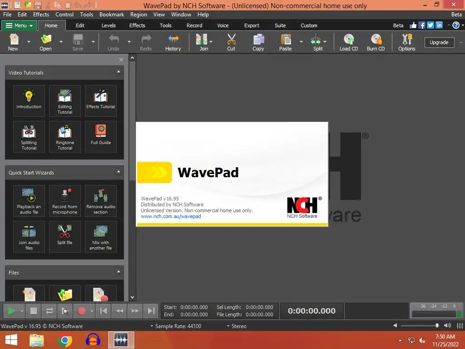Start Playback an audio file wizard
Image resolution: width=465 pixels, height=349 pixels.
29,200
